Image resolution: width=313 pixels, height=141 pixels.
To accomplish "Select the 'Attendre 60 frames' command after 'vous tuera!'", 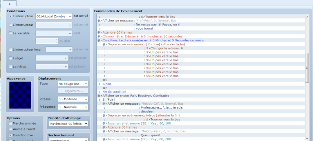I will coord(201,32).
